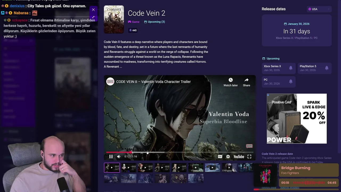Expand the truncated description at 'A Revenant ...'
Viewport: 341px width, 192px height.
click(x=113, y=67)
